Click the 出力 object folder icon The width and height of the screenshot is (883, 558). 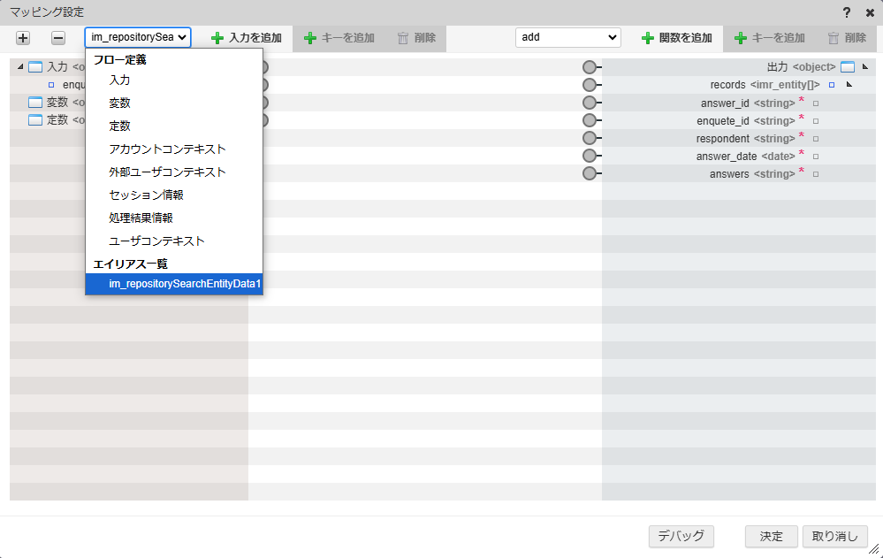tap(848, 67)
